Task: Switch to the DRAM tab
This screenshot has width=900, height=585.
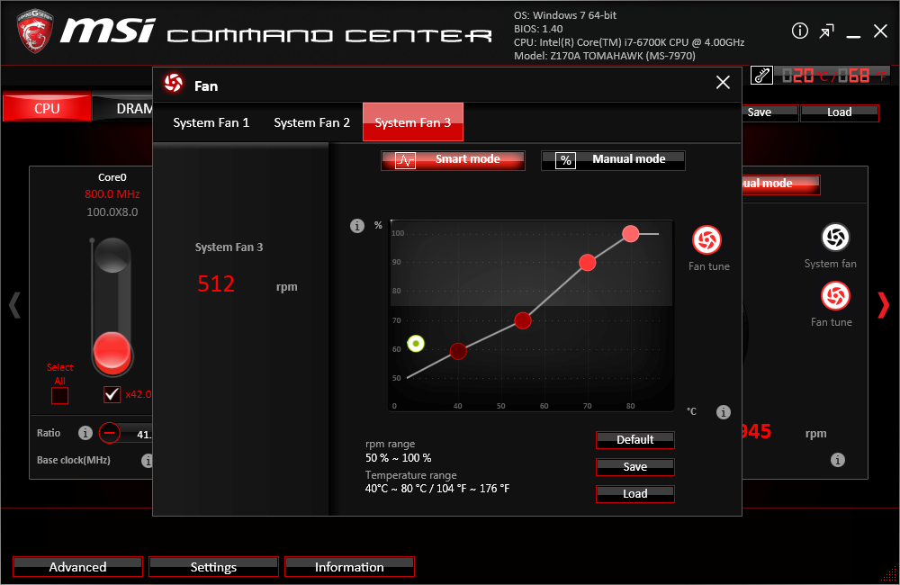Action: (123, 108)
